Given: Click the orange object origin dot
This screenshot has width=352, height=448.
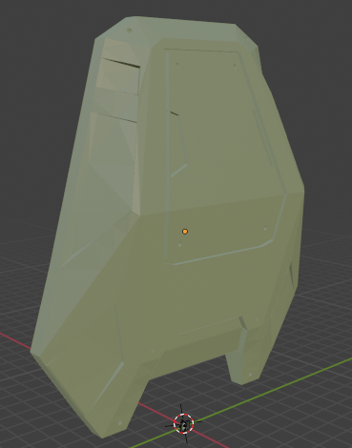Looking at the screenshot, I should pyautogui.click(x=185, y=232).
